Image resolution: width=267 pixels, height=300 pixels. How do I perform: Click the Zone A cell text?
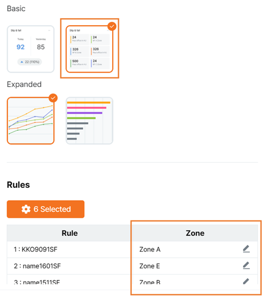coord(150,249)
